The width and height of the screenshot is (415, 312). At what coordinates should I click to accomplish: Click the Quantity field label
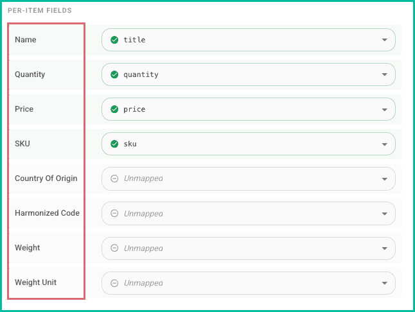click(30, 74)
